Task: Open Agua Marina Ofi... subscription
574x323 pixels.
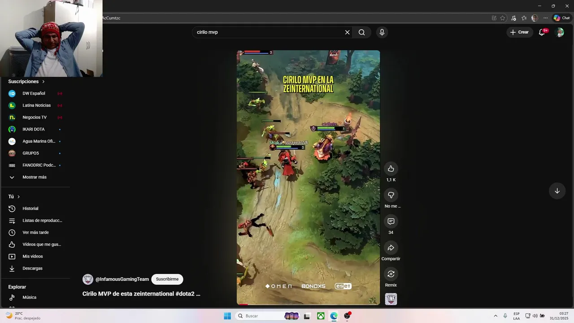Action: pyautogui.click(x=35, y=141)
